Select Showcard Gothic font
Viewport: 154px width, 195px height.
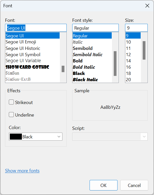32,67
